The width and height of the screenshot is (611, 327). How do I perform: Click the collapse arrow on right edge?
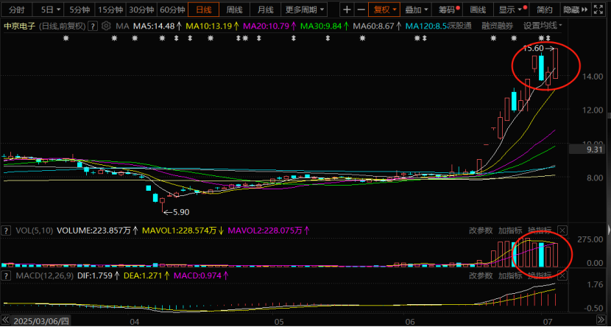(x=608, y=229)
